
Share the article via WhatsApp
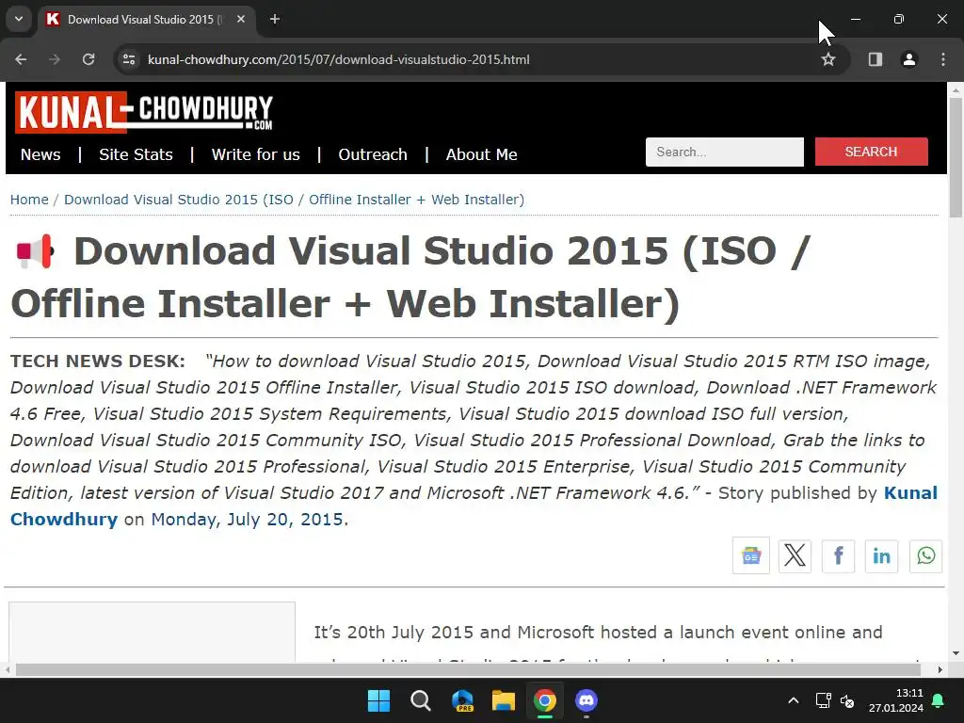[x=926, y=555]
